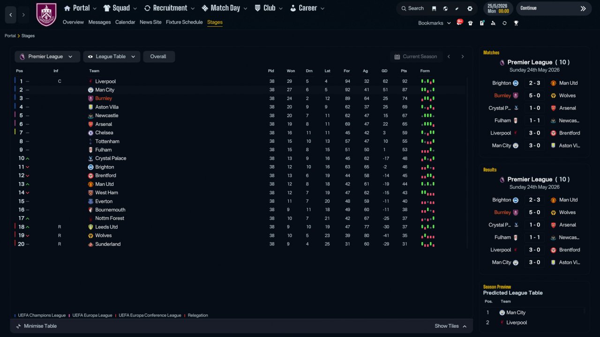Open Tottenham team link in the table

(x=107, y=141)
